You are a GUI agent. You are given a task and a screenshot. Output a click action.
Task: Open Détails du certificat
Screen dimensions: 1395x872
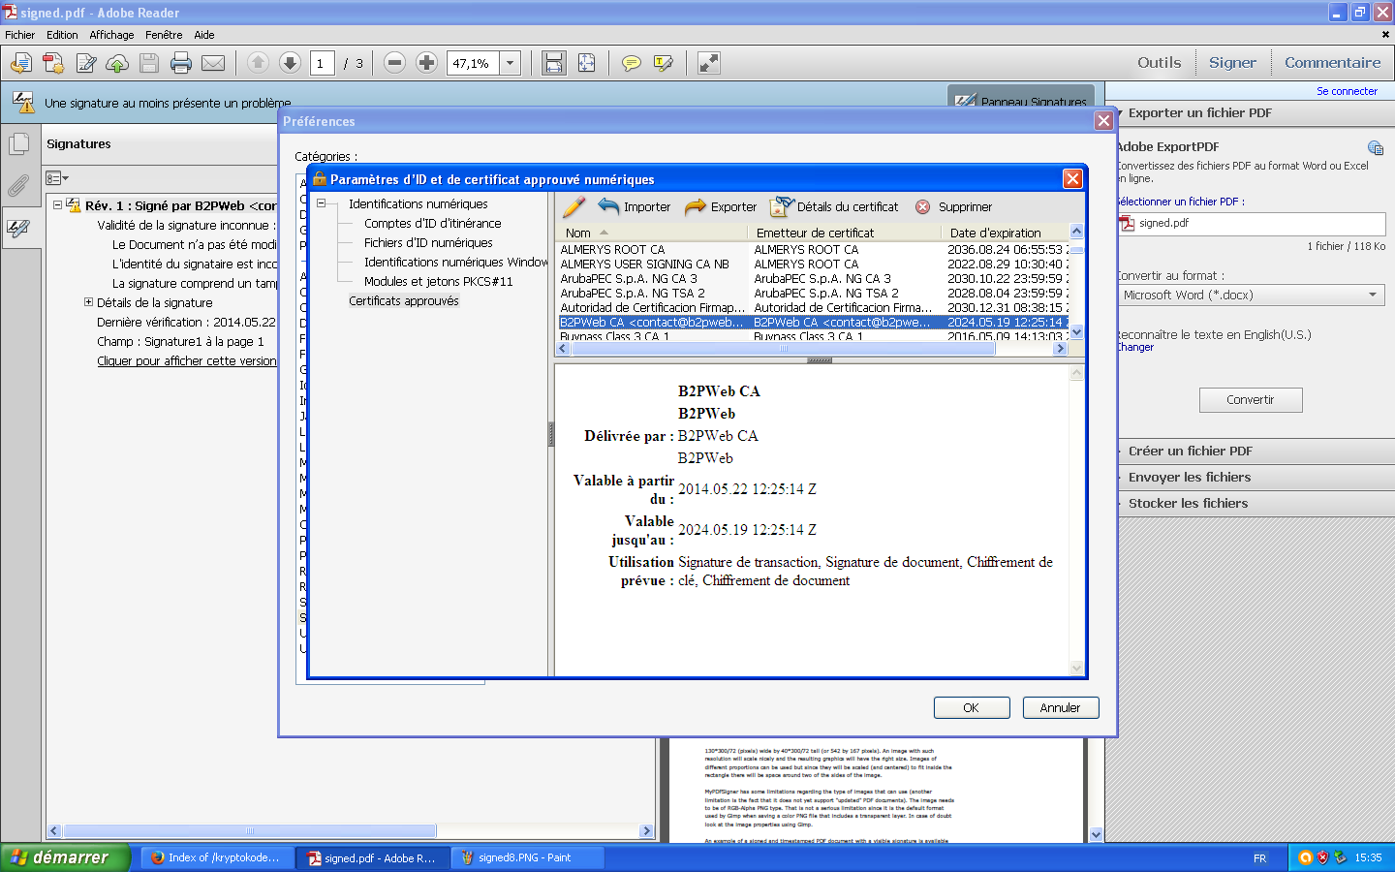pos(834,206)
